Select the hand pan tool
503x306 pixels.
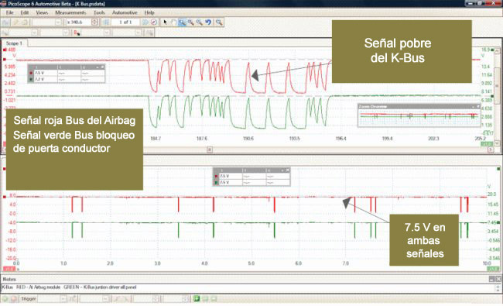(x=173, y=22)
